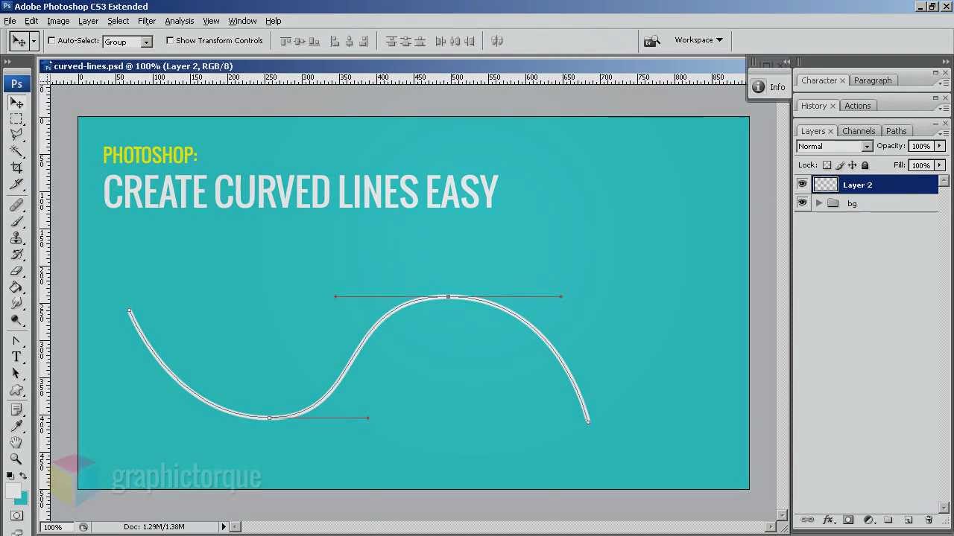The width and height of the screenshot is (954, 536).
Task: Open the status bar info arrow
Action: (223, 527)
